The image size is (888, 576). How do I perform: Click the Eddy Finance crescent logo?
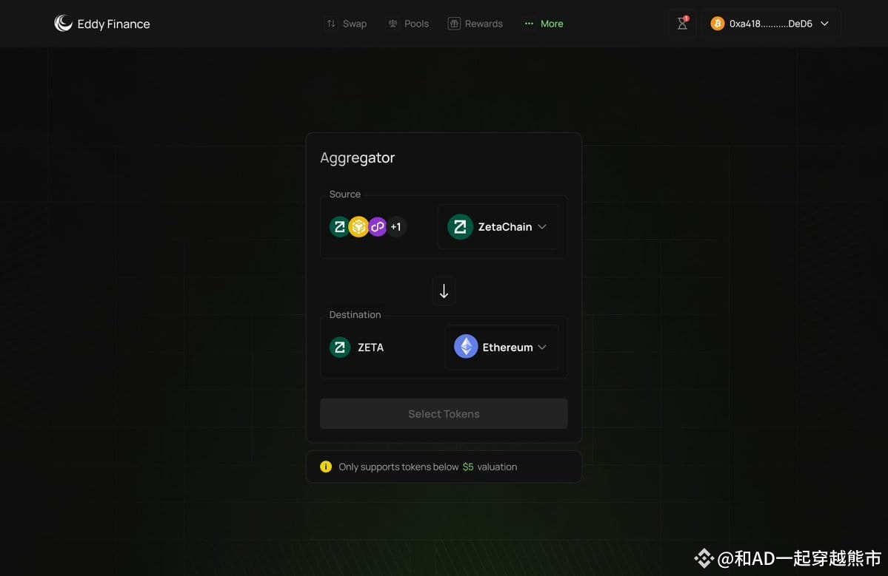(x=63, y=23)
